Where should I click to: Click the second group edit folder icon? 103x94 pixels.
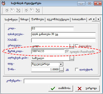pyautogui.click(x=32, y=11)
